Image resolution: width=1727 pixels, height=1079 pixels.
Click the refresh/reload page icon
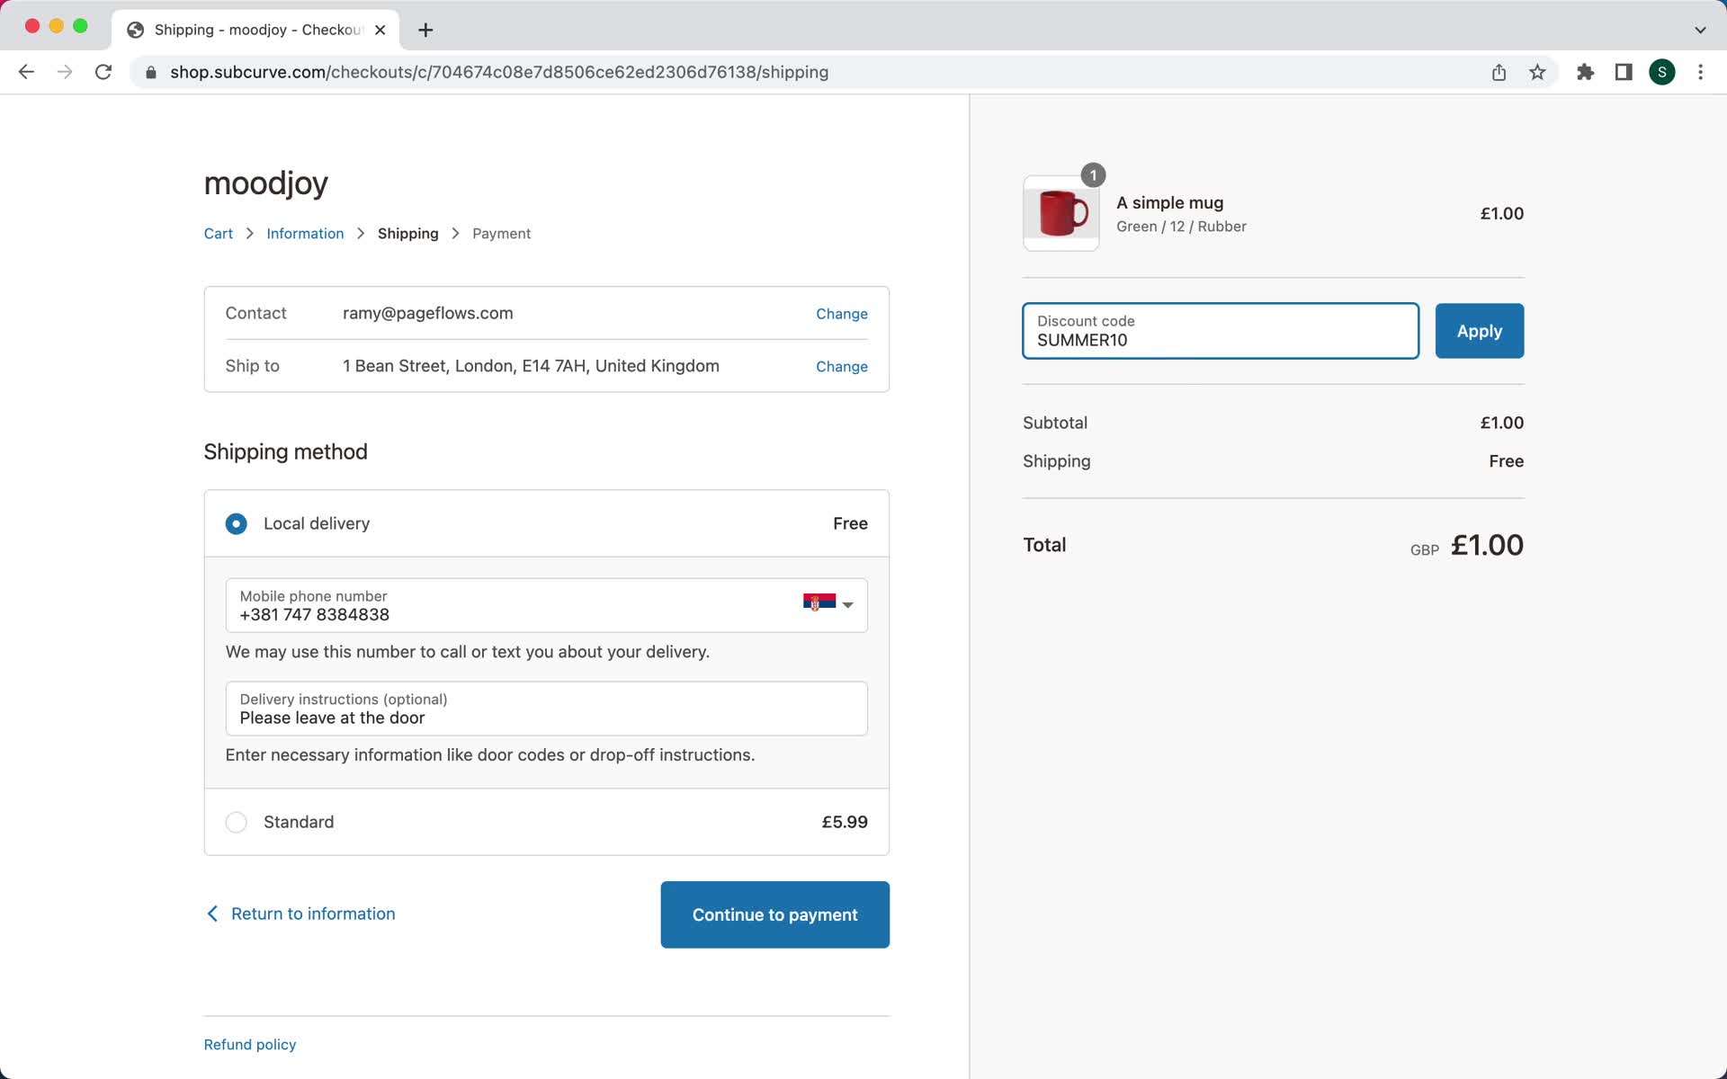click(105, 72)
